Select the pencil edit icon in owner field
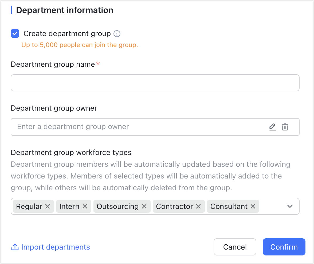Image resolution: width=314 pixels, height=264 pixels. 272,127
